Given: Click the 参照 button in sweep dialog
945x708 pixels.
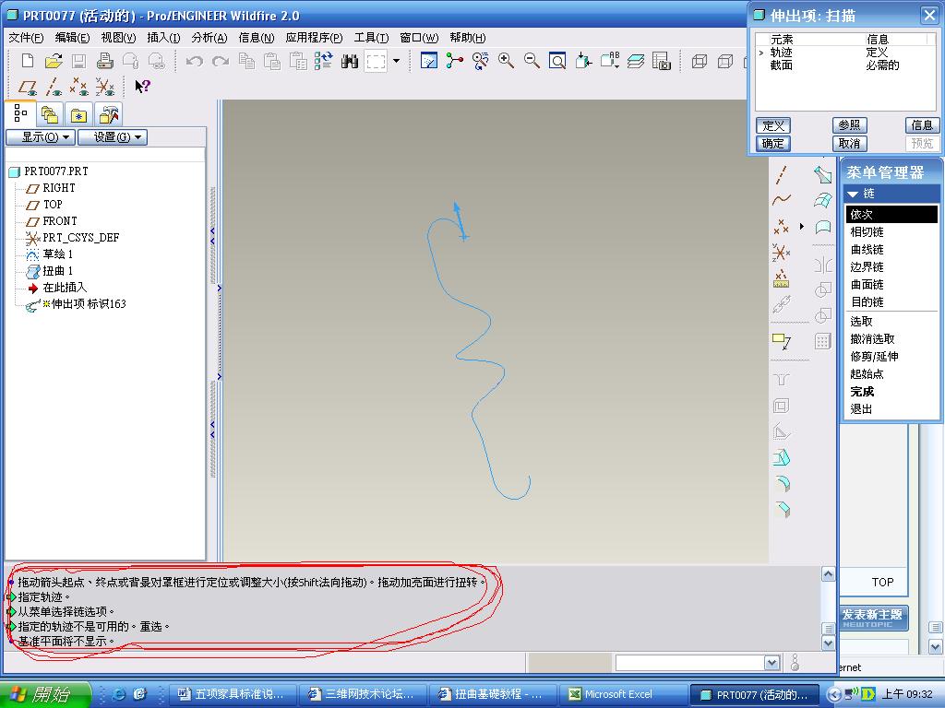Looking at the screenshot, I should pyautogui.click(x=850, y=125).
